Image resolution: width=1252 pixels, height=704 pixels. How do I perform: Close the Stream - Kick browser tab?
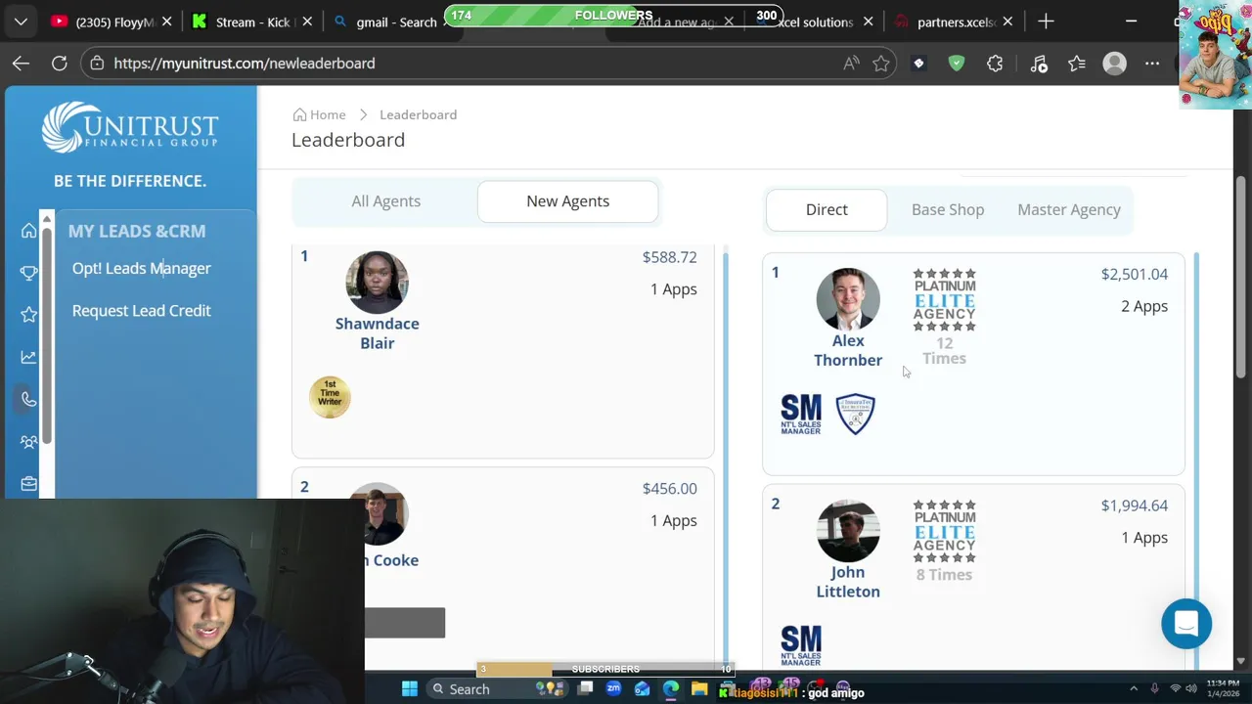click(307, 22)
